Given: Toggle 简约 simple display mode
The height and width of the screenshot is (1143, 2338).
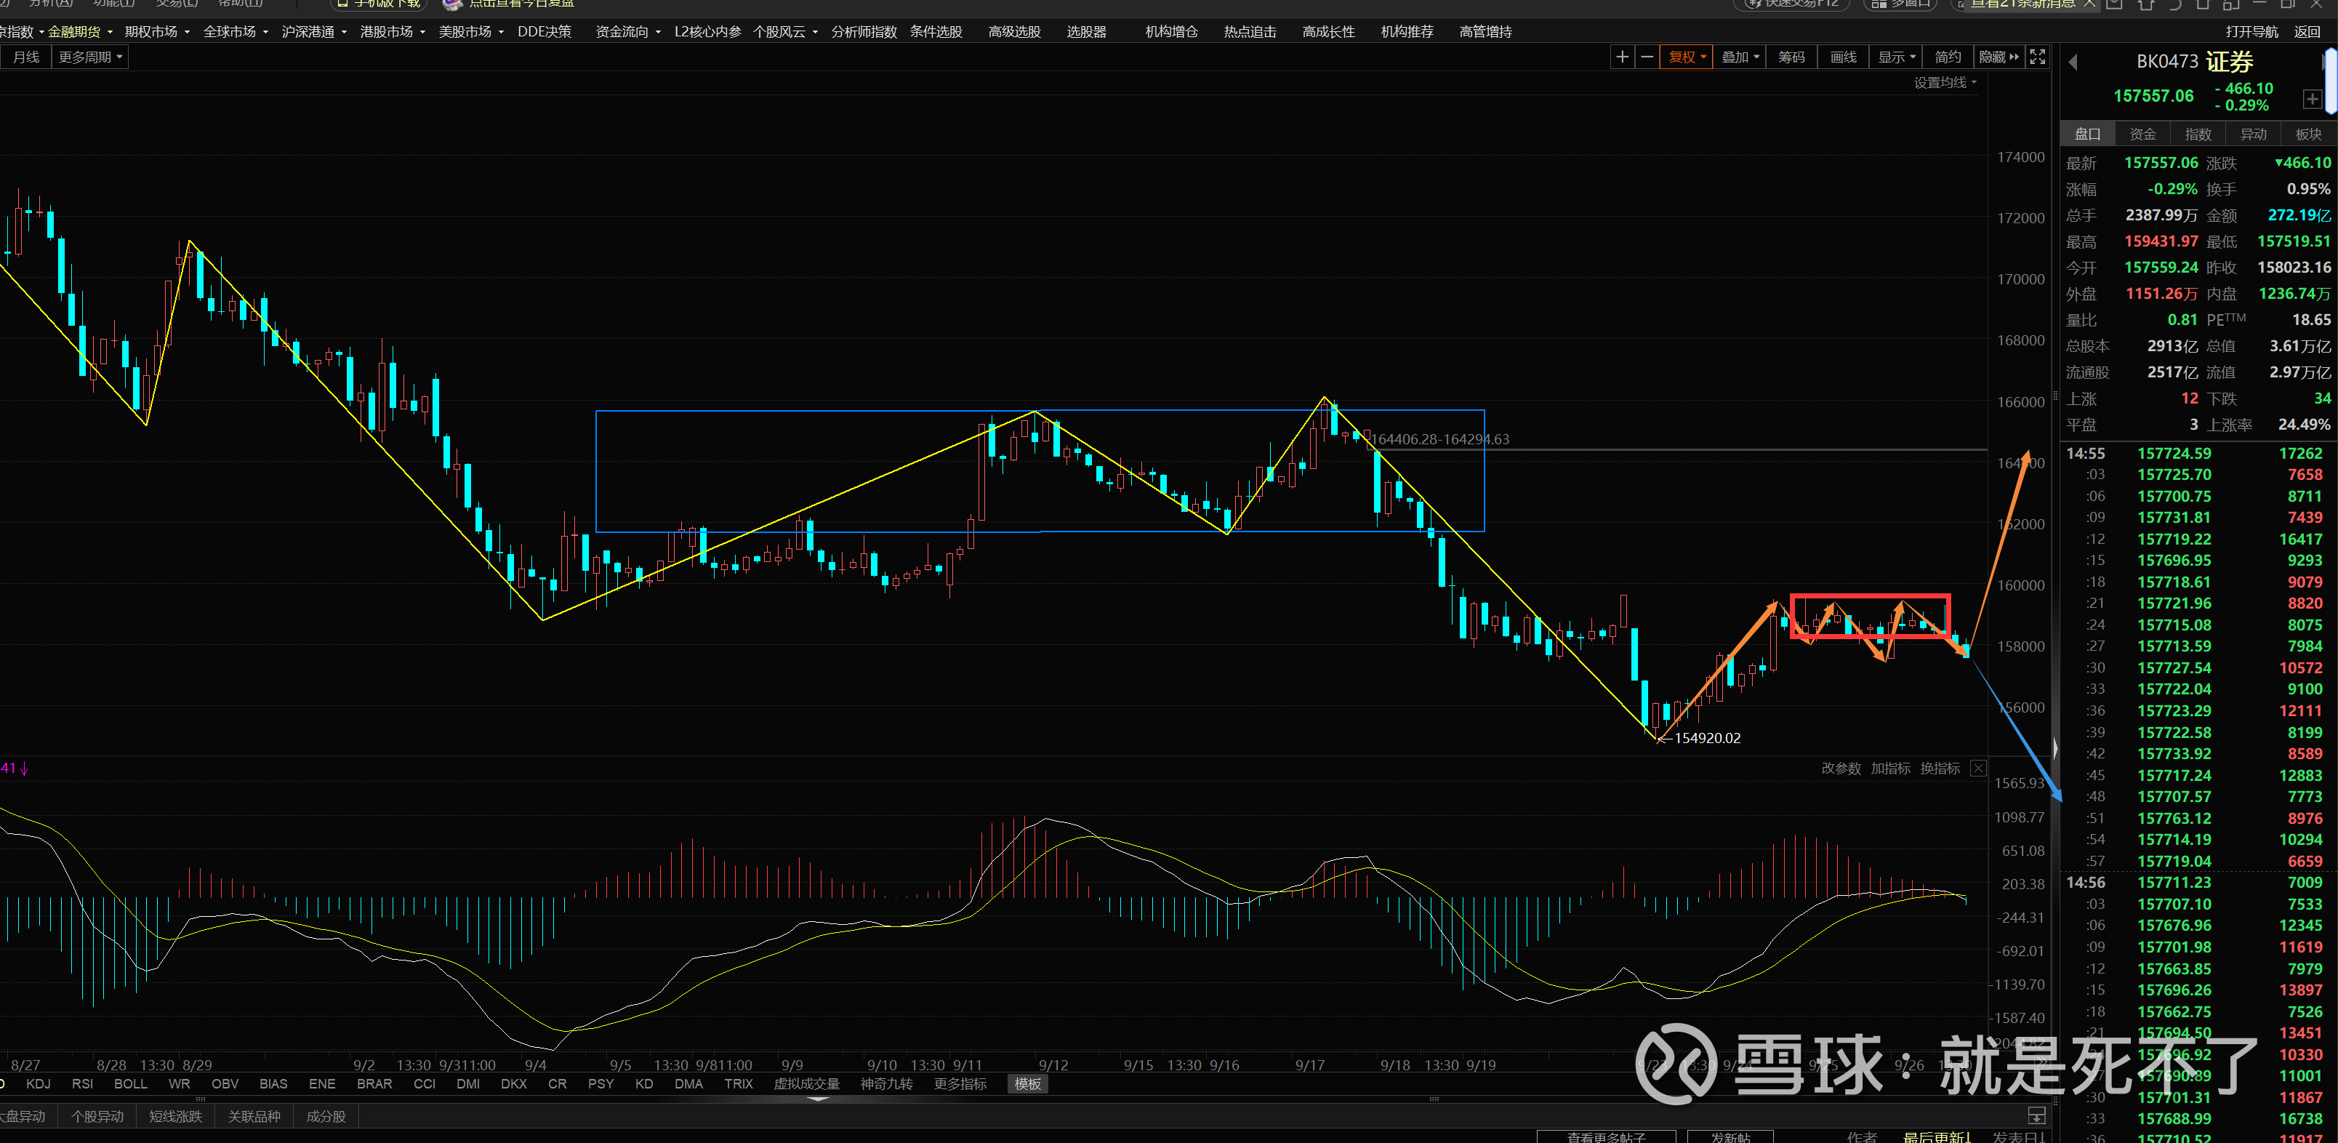Looking at the screenshot, I should click(1948, 57).
